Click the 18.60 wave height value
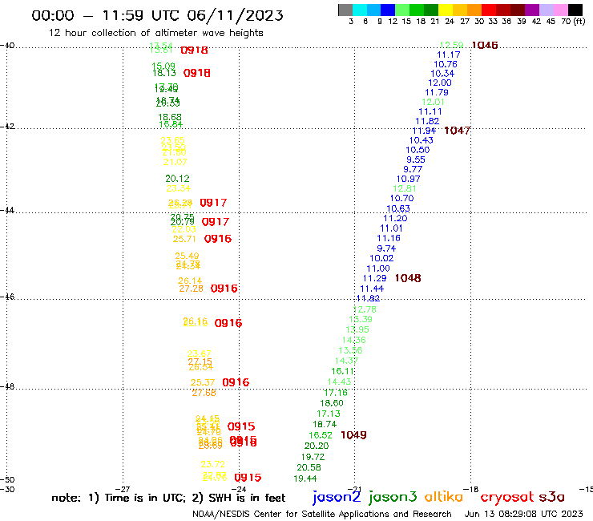 pyautogui.click(x=332, y=403)
